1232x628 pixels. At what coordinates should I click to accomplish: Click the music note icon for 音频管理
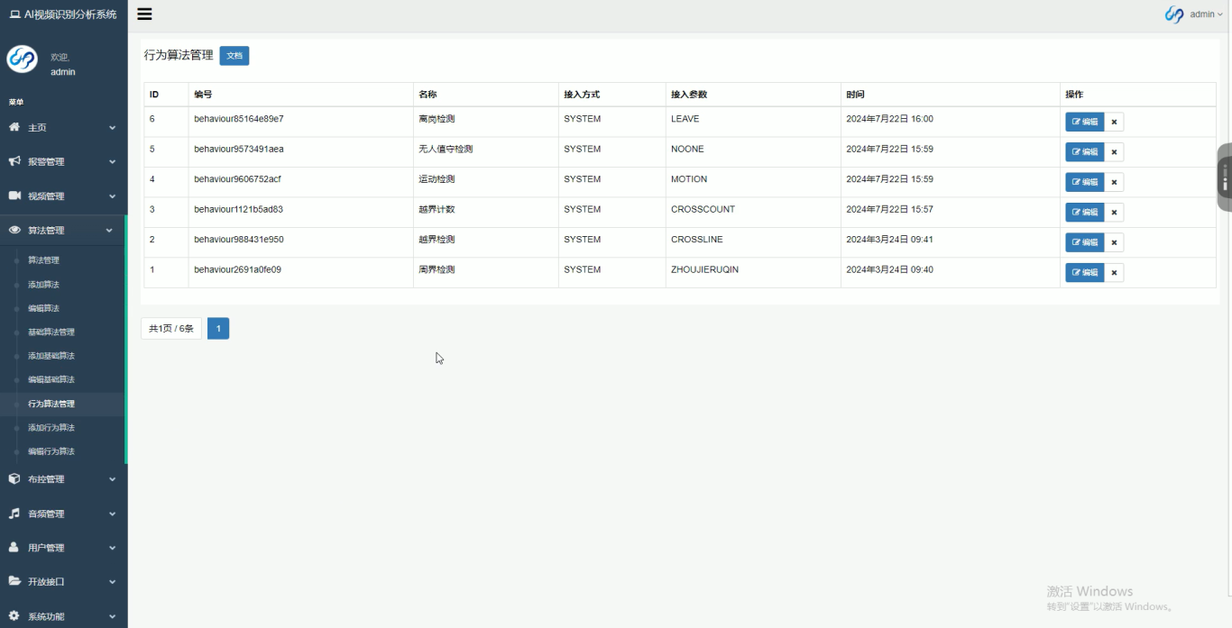(14, 514)
